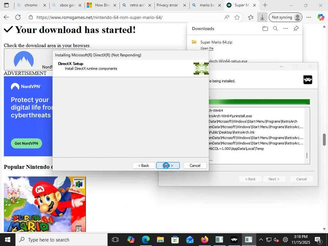
Task: Refresh the page with the reload icon
Action: point(18,17)
